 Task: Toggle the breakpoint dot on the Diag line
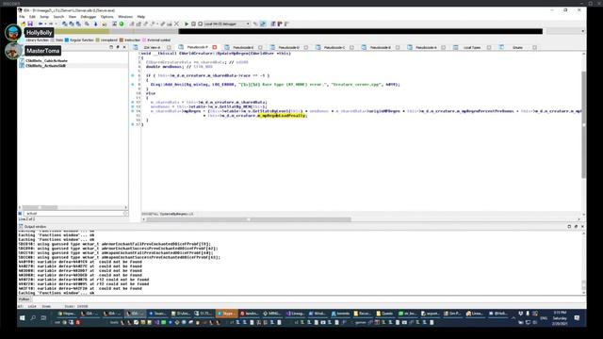coord(133,84)
